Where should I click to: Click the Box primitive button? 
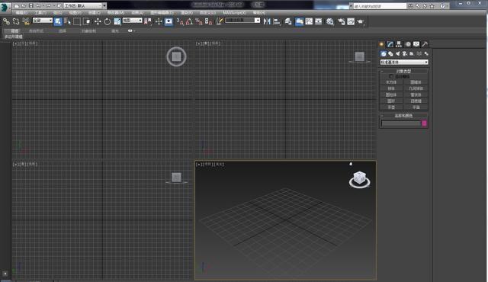pyautogui.click(x=391, y=82)
